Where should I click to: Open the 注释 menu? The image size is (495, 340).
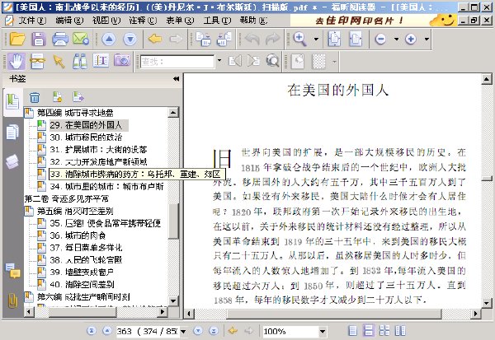[143, 21]
